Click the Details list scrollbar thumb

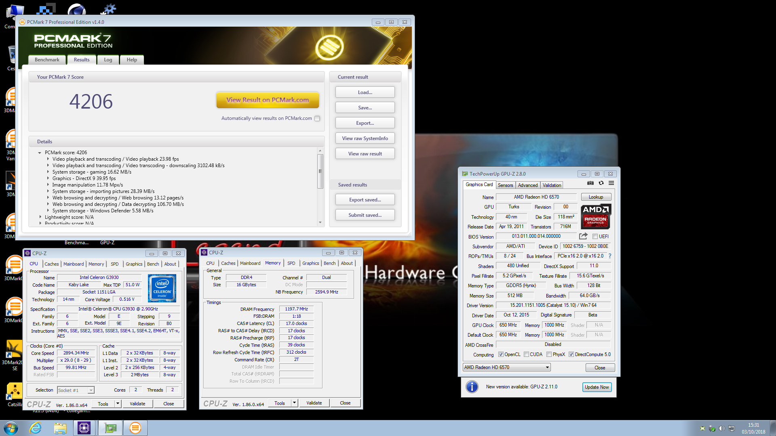tap(320, 171)
